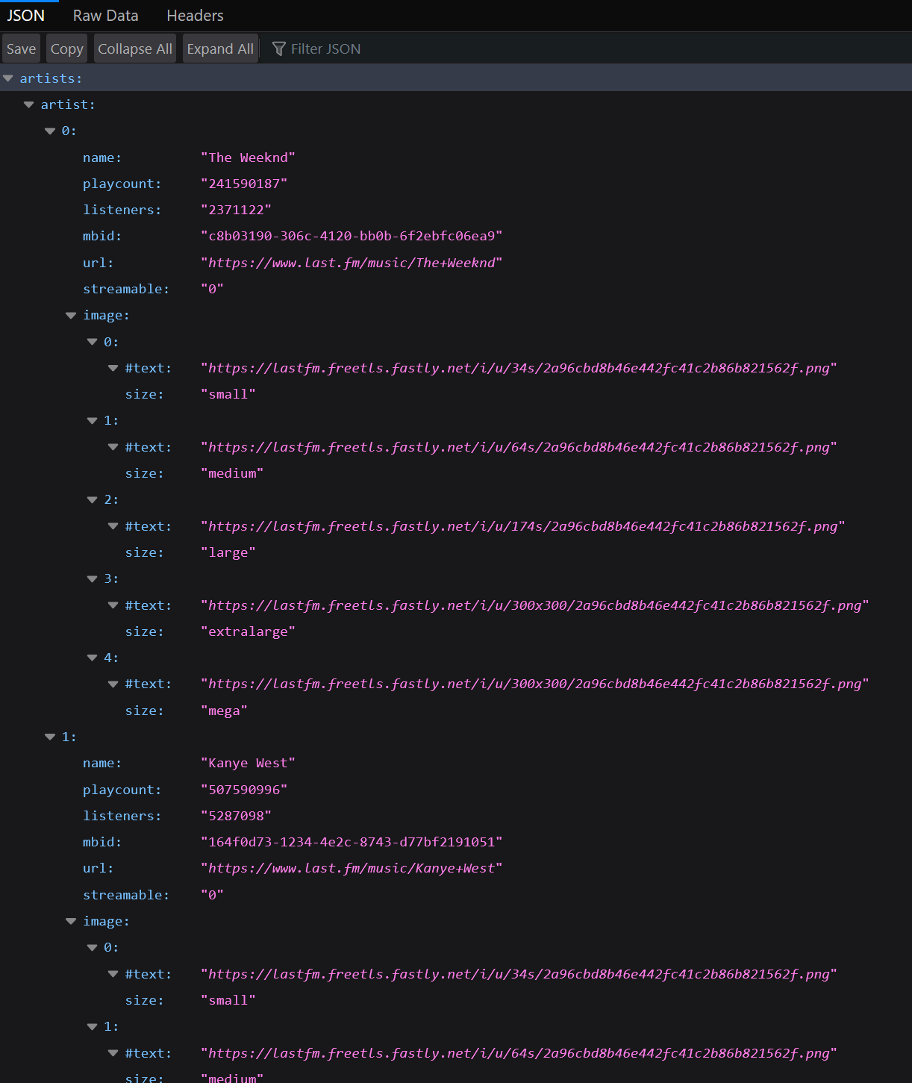The height and width of the screenshot is (1083, 912).
Task: Click the Save button
Action: click(21, 48)
